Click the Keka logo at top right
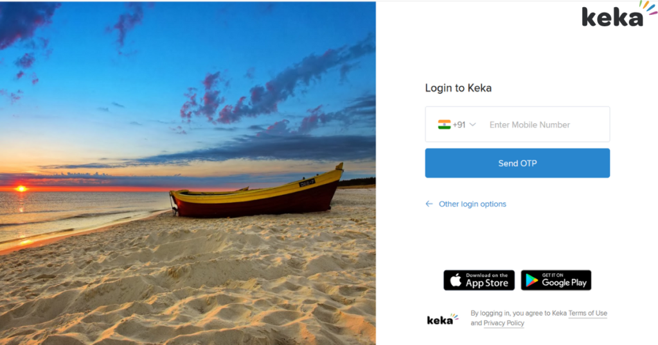The image size is (658, 345). pyautogui.click(x=619, y=14)
